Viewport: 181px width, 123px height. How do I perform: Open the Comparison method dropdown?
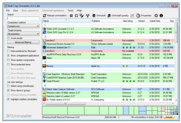pyautogui.click(x=23, y=26)
